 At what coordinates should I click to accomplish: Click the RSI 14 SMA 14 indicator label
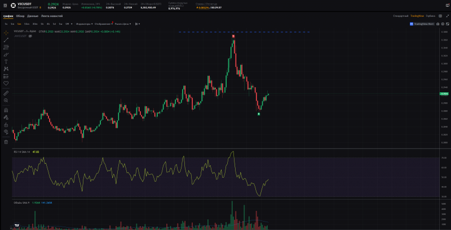(22, 152)
